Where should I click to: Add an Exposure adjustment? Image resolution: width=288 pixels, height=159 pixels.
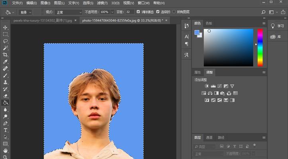[226, 86]
